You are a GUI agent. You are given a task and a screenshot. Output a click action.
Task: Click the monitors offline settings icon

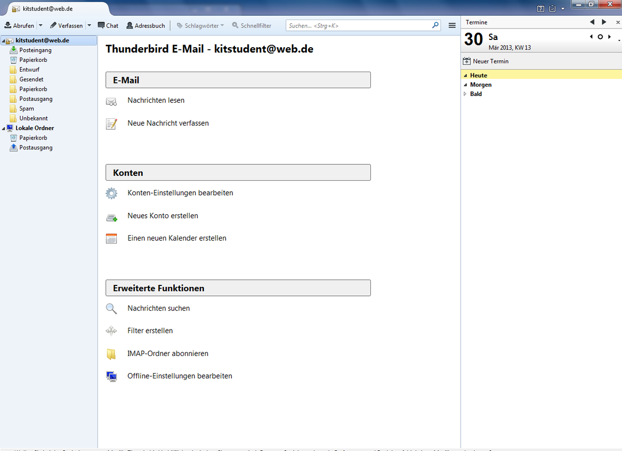(112, 376)
